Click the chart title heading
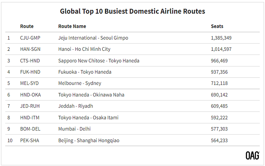265x166 pixels. tap(132, 11)
